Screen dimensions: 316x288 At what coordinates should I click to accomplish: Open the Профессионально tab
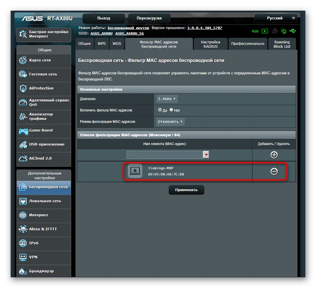pyautogui.click(x=248, y=44)
